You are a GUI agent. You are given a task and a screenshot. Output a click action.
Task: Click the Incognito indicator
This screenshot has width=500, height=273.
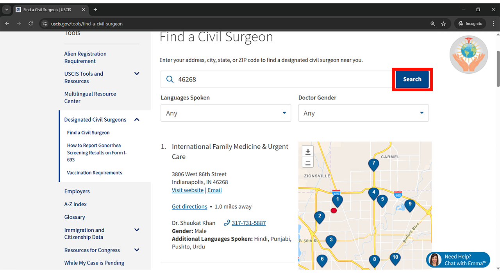470,24
